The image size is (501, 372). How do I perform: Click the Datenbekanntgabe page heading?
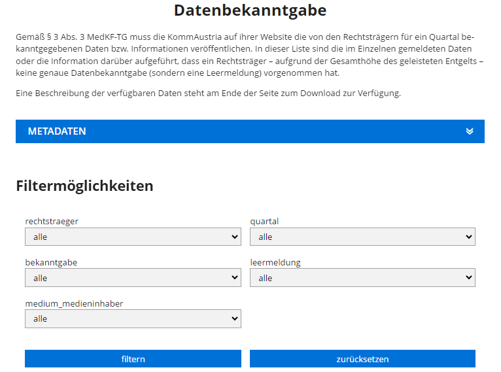pyautogui.click(x=250, y=10)
